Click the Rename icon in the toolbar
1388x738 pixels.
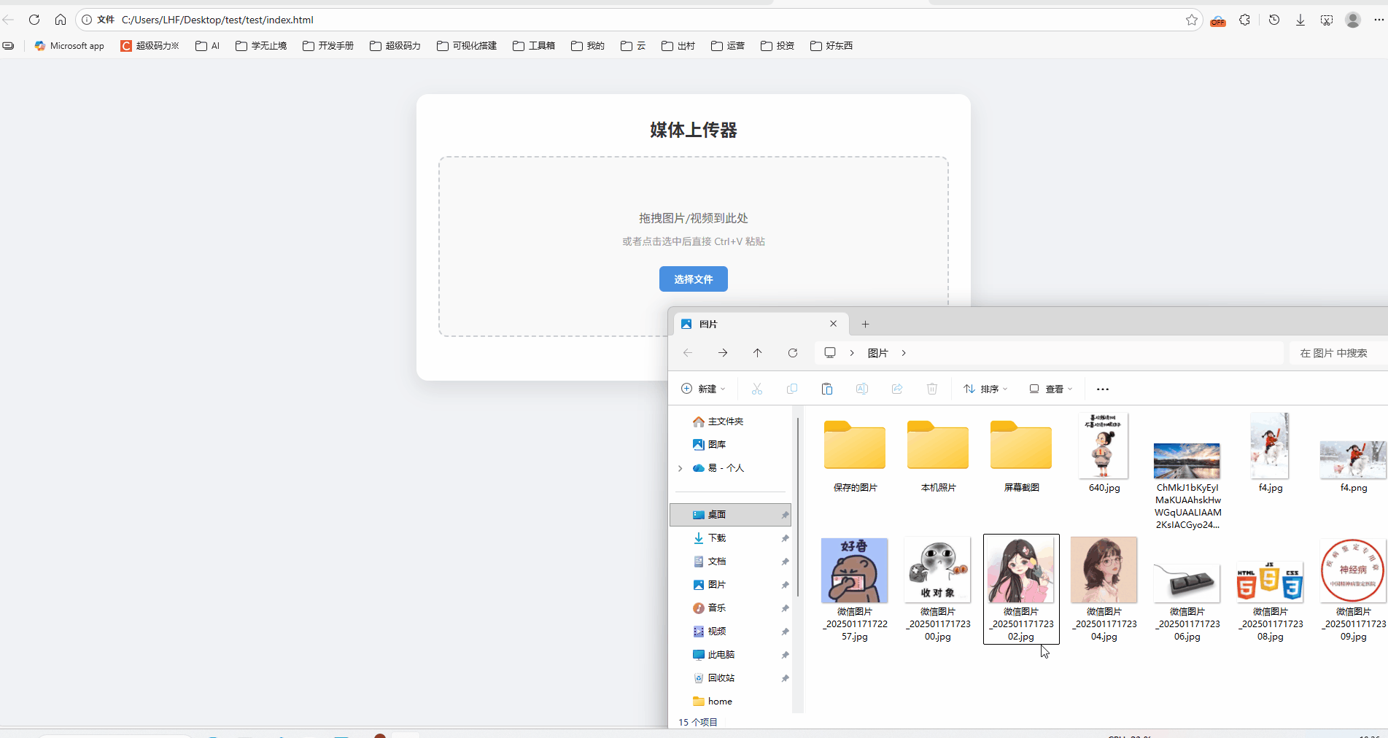[861, 389]
